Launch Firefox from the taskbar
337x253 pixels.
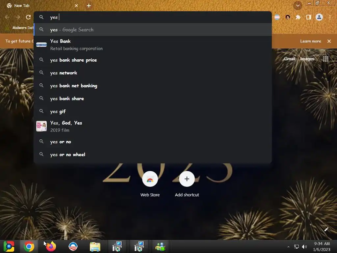51,246
